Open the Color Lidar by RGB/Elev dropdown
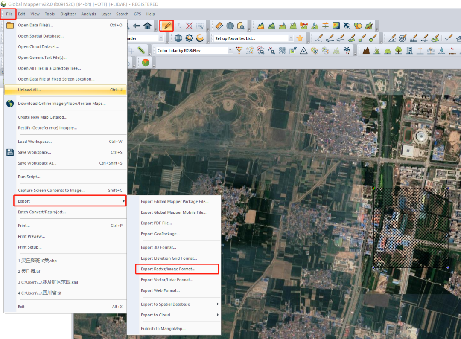Viewport: 461px width, 339px height. pos(230,51)
